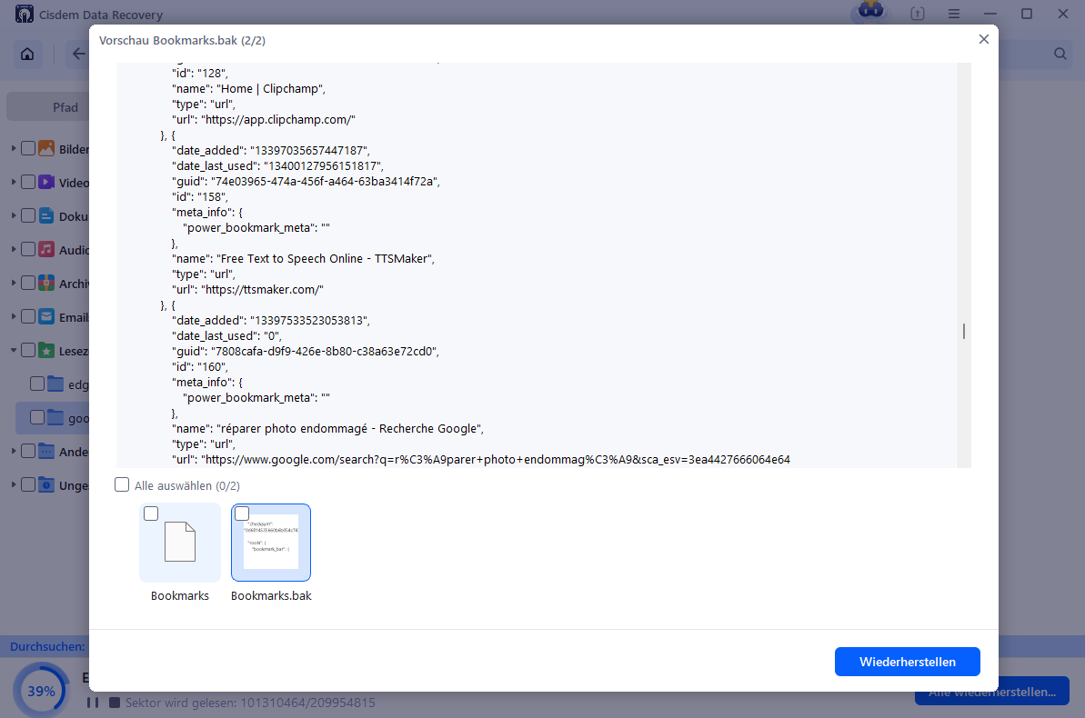This screenshot has height=718, width=1085.
Task: Click the app.clipchamp.com URL line
Action: 264,120
